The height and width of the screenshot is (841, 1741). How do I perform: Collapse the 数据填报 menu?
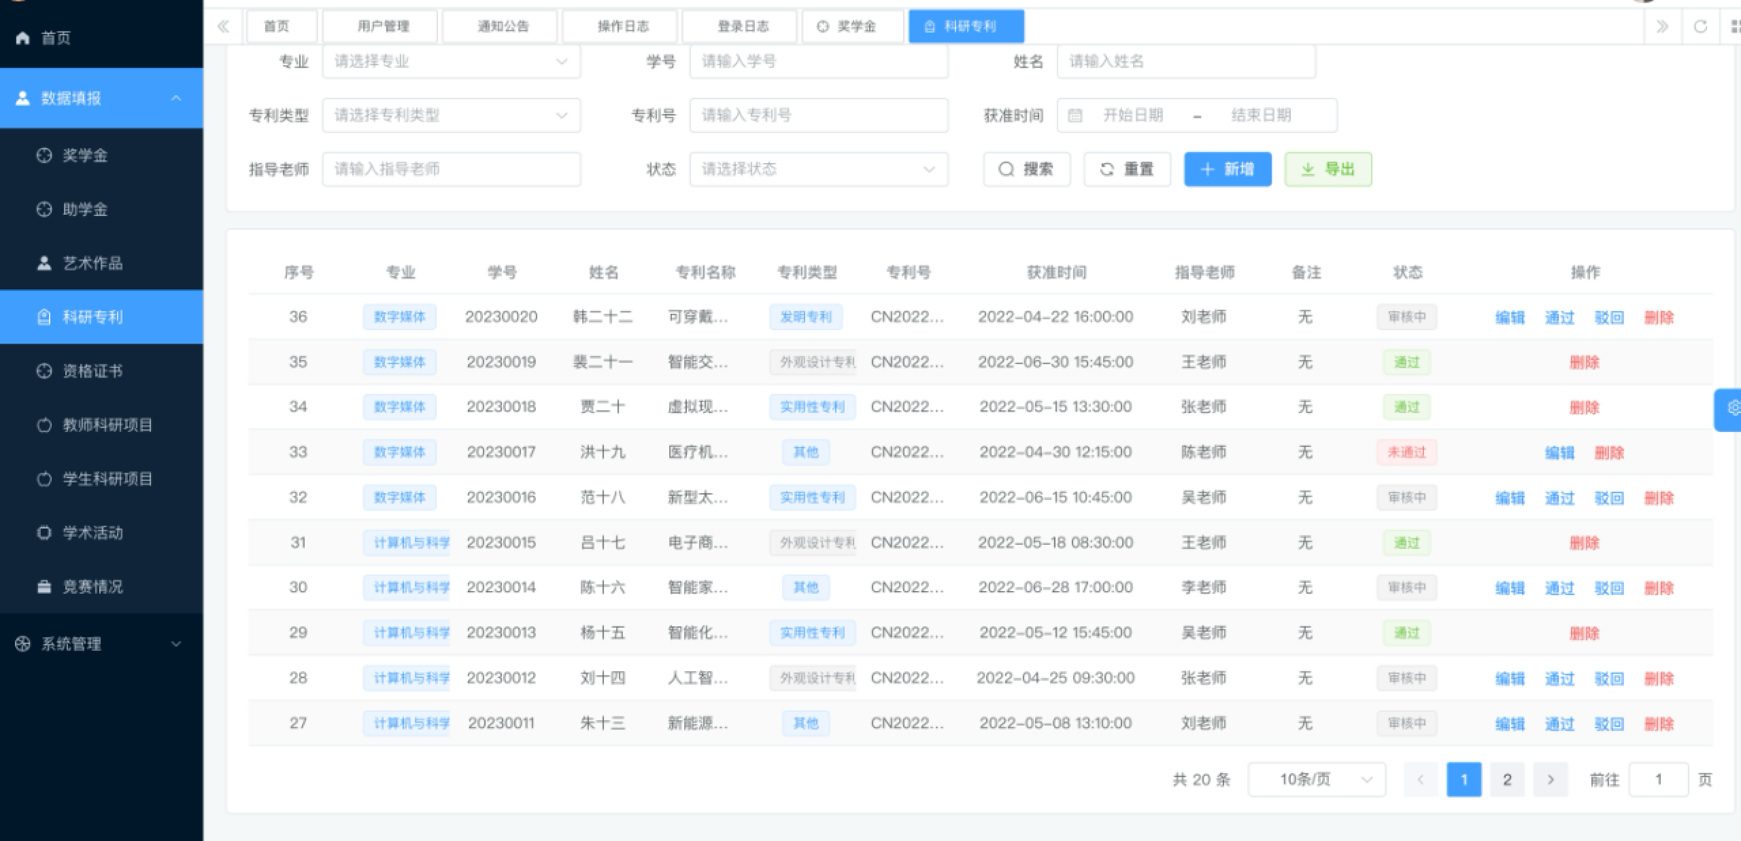[176, 98]
